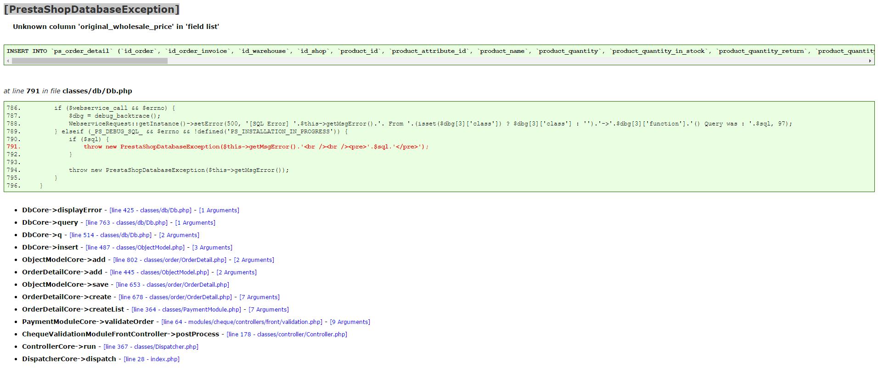The image size is (878, 386).
Task: Open the line 425 classes/db/Db.php link
Action: (151, 210)
